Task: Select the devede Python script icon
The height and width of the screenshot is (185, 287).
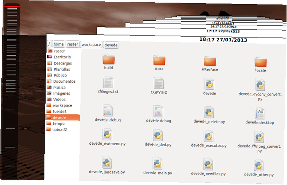Action: pos(210,84)
